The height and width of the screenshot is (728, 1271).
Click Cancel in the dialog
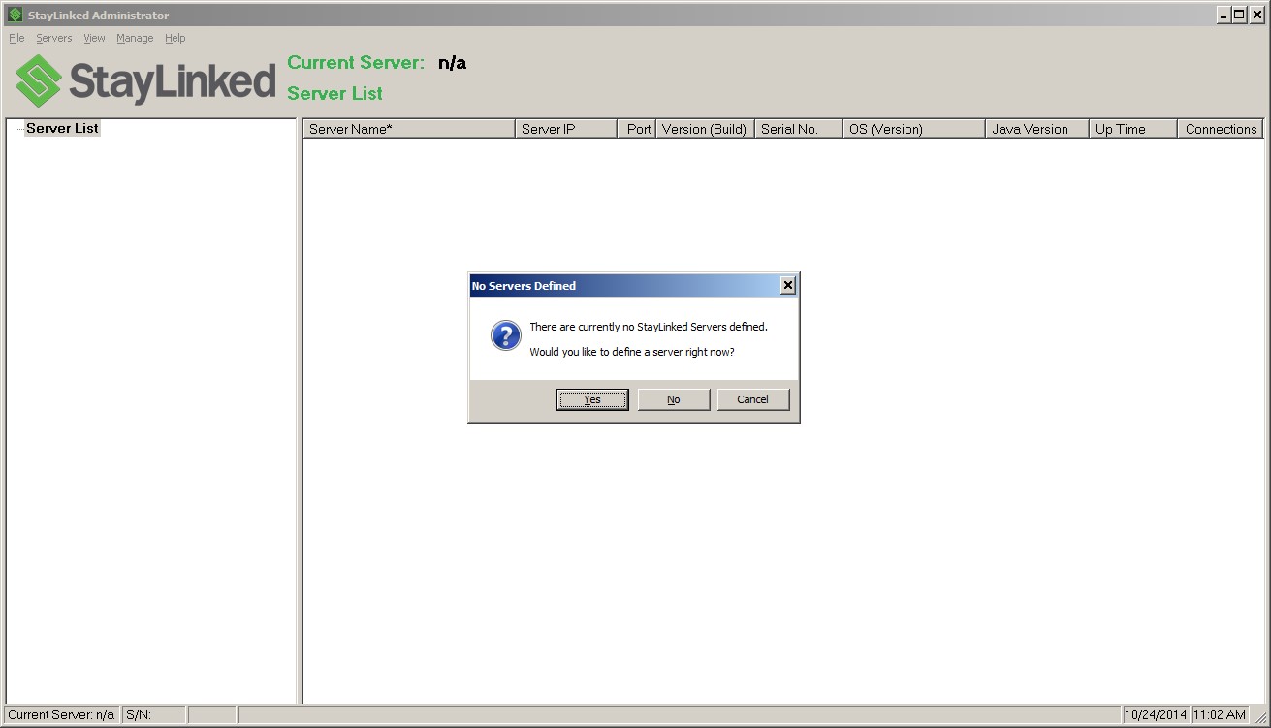[753, 398]
